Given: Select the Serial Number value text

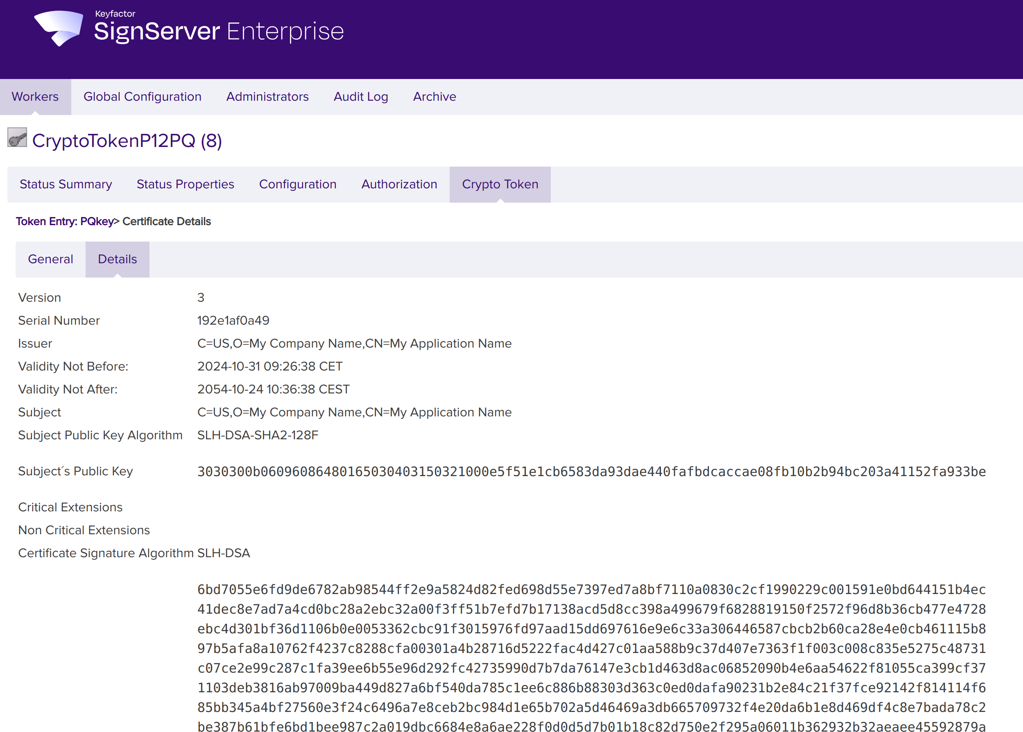Looking at the screenshot, I should [x=233, y=321].
